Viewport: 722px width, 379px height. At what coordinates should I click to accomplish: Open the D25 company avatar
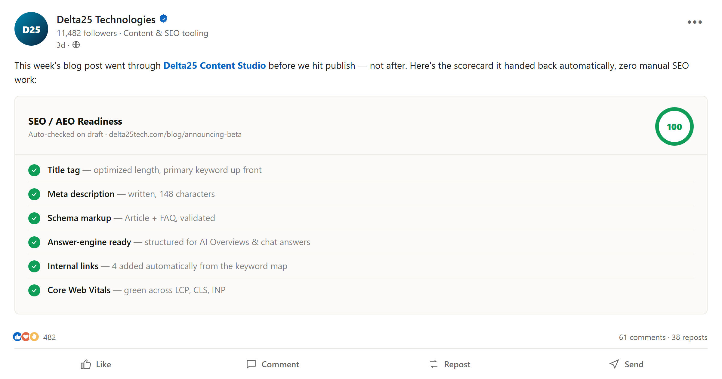31,29
